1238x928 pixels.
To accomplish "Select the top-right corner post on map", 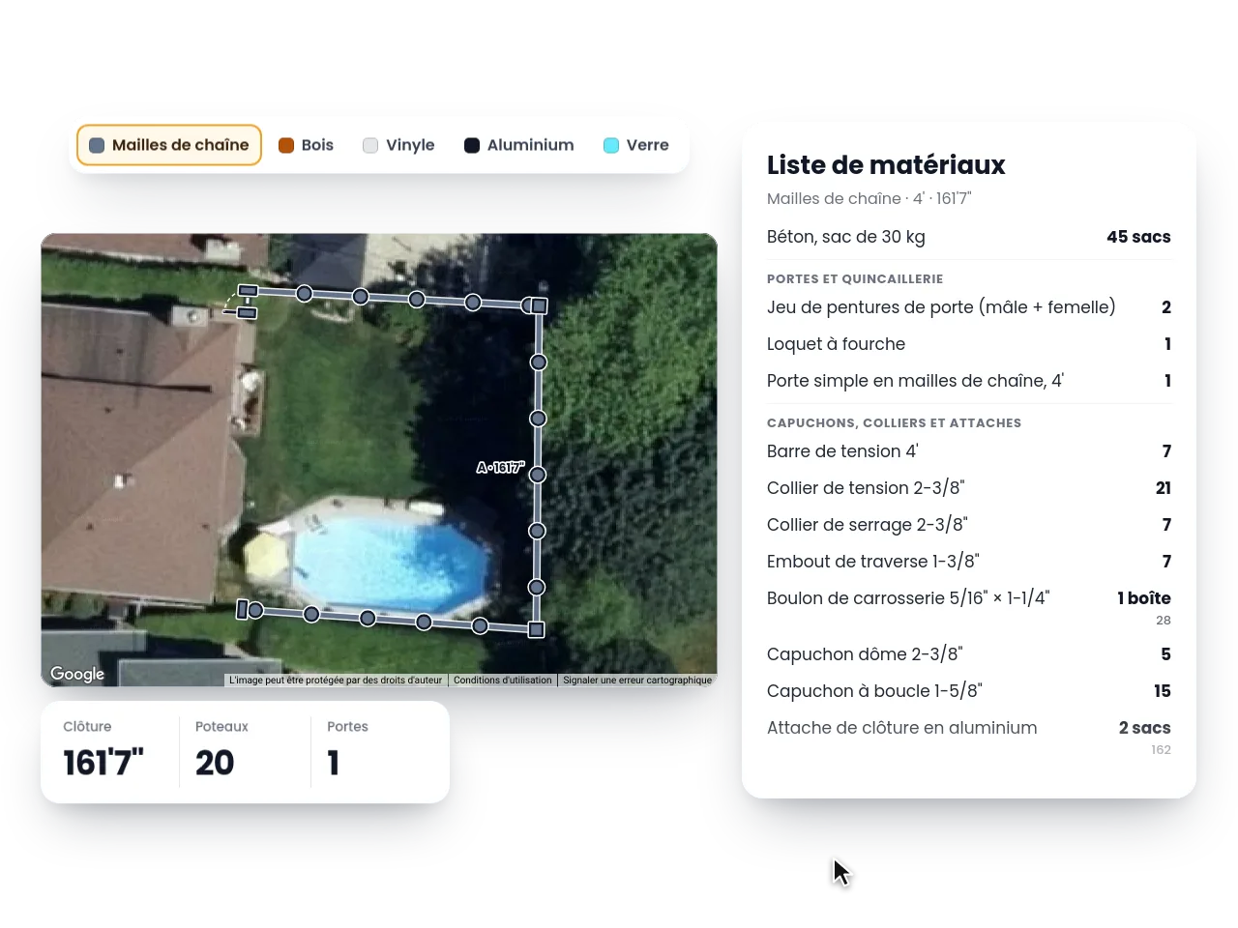I will pos(540,305).
